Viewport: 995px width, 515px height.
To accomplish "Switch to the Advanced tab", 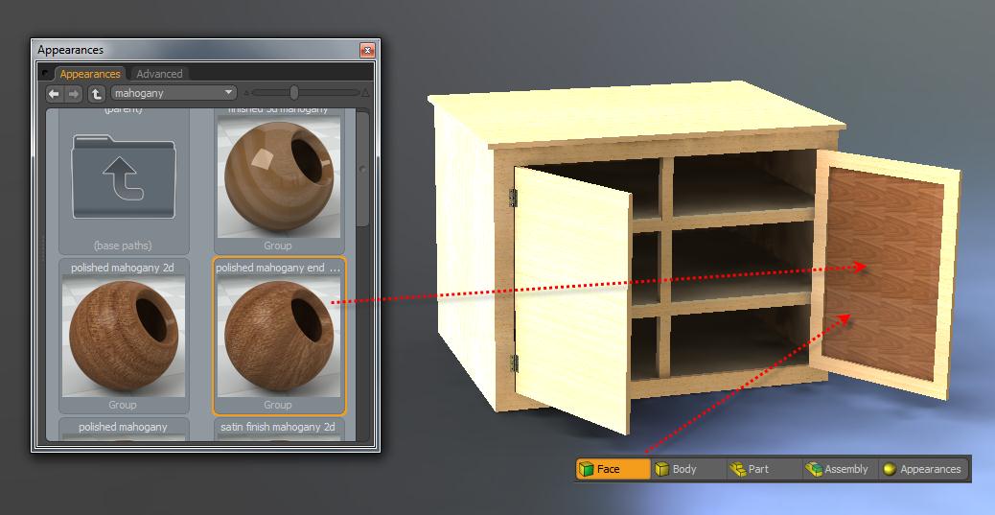I will 159,74.
